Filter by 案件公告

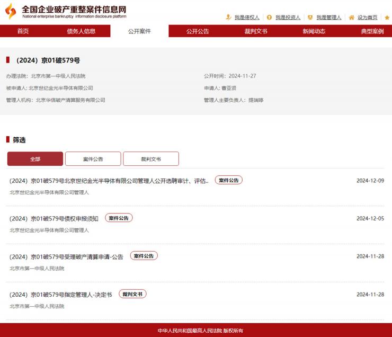click(x=93, y=159)
